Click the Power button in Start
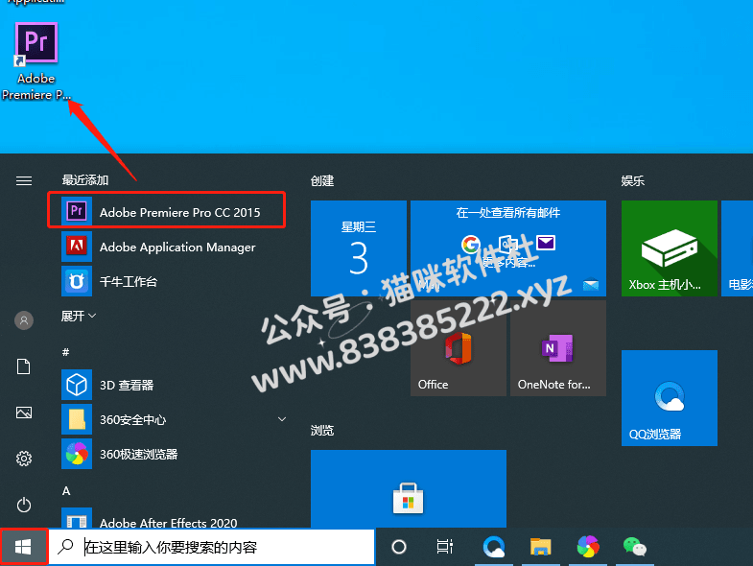The image size is (753, 566). coord(24,505)
